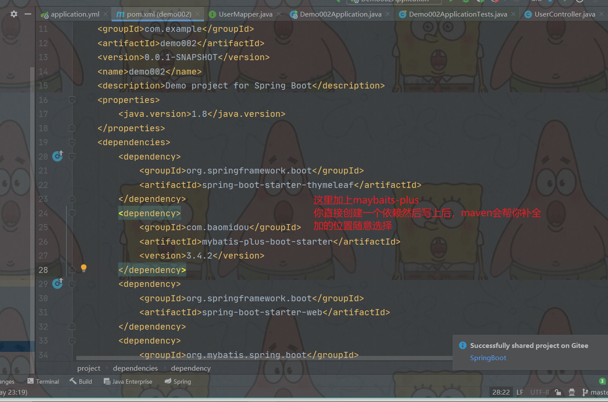Close the pom.xml (demo002) tab
Screen dimensions: 608x402
[198, 14]
